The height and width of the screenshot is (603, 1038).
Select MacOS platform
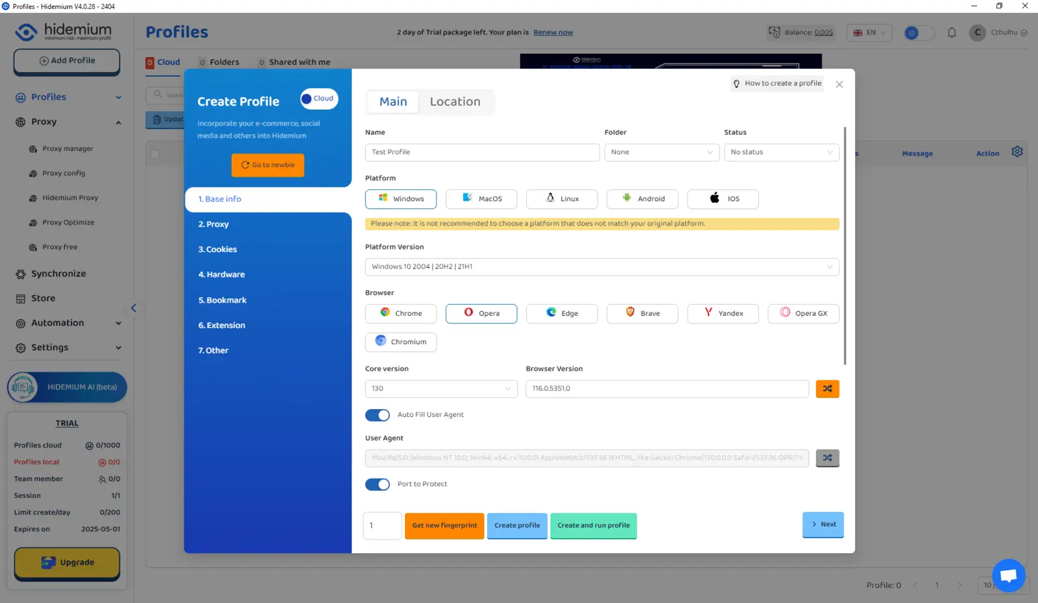coord(481,199)
